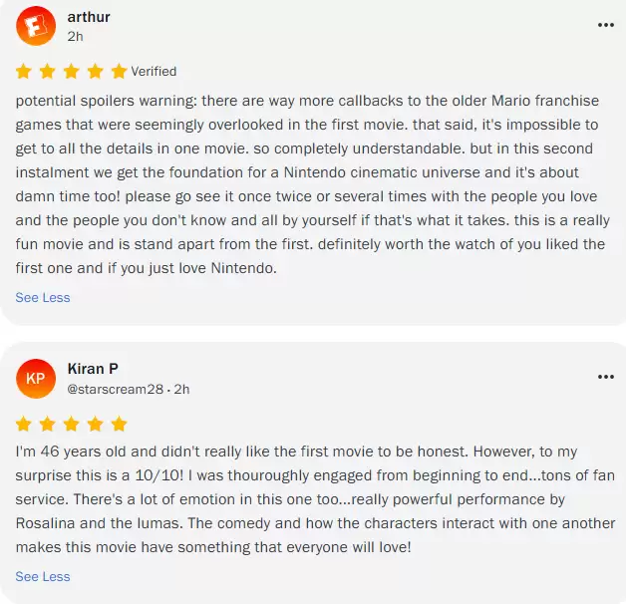Click the @starscream28 handle
626x604 pixels.
[116, 389]
